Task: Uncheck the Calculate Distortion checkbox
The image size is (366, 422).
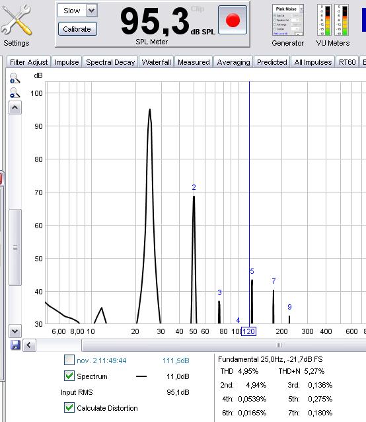Action: (x=69, y=407)
